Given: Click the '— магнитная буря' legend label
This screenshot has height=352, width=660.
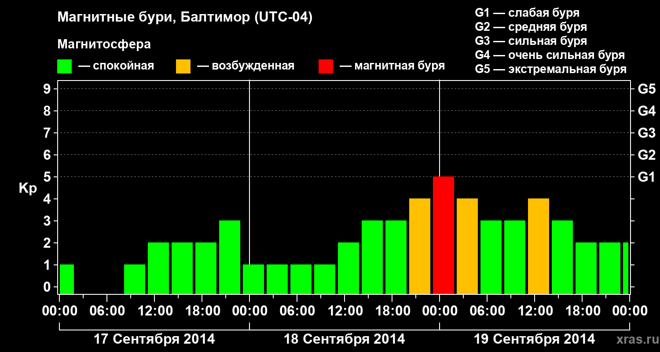Looking at the screenshot, I should (x=392, y=66).
